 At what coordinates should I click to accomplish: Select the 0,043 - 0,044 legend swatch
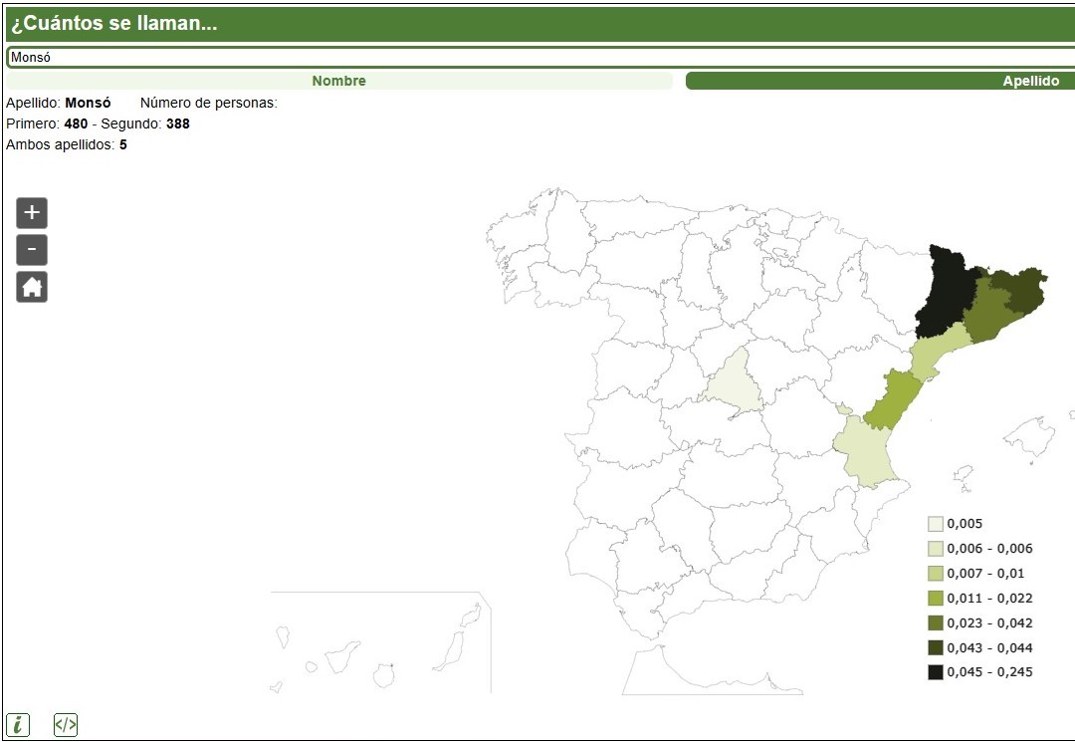coord(936,648)
